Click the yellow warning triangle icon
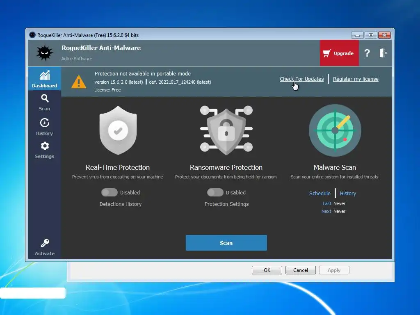Screen dimensions: 420x315 point(78,82)
